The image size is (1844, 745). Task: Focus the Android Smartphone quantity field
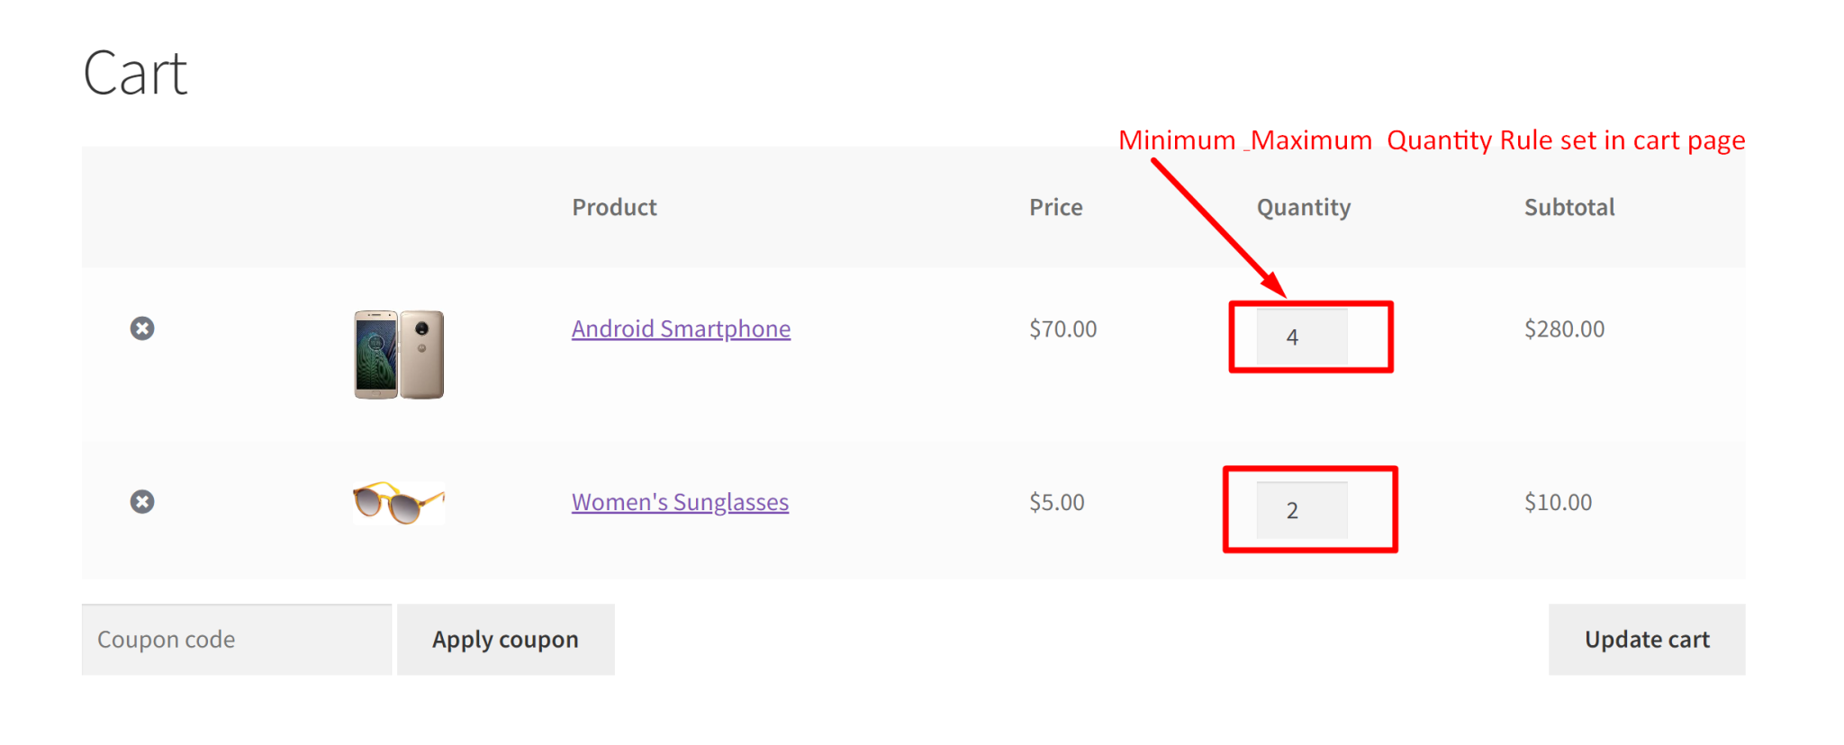point(1302,337)
